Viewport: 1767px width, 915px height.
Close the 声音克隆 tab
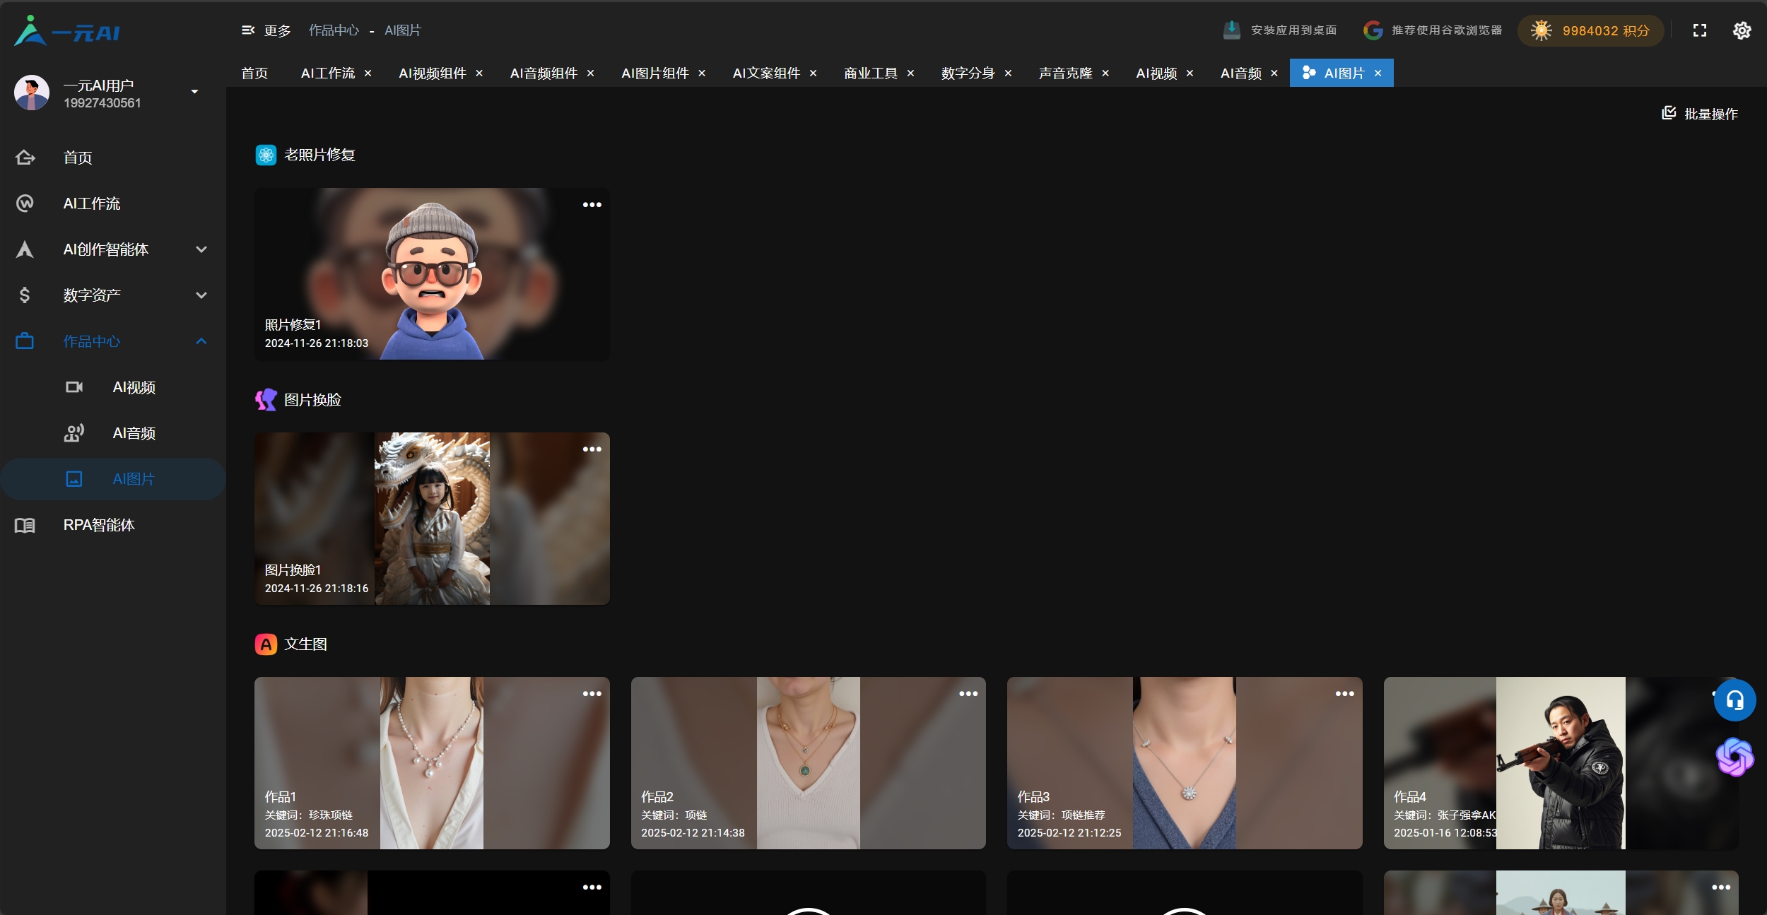click(1105, 73)
